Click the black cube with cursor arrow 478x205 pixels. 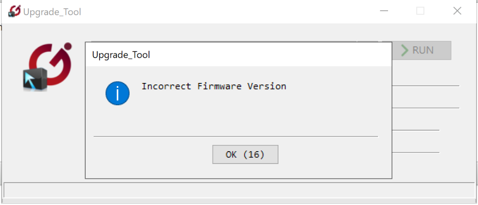coord(35,80)
